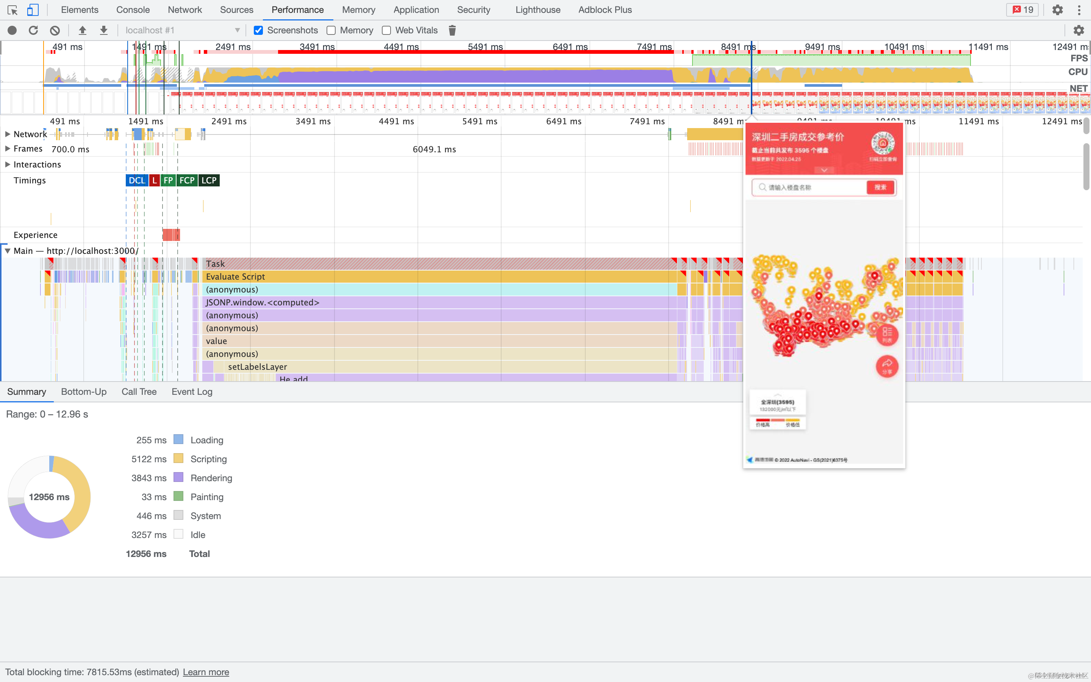The height and width of the screenshot is (682, 1091).
Task: Uncheck the Screenshots checkbox
Action: [x=258, y=30]
